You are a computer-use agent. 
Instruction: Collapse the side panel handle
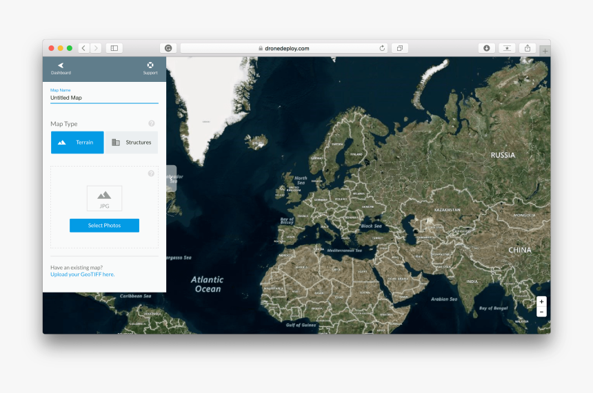pyautogui.click(x=171, y=178)
